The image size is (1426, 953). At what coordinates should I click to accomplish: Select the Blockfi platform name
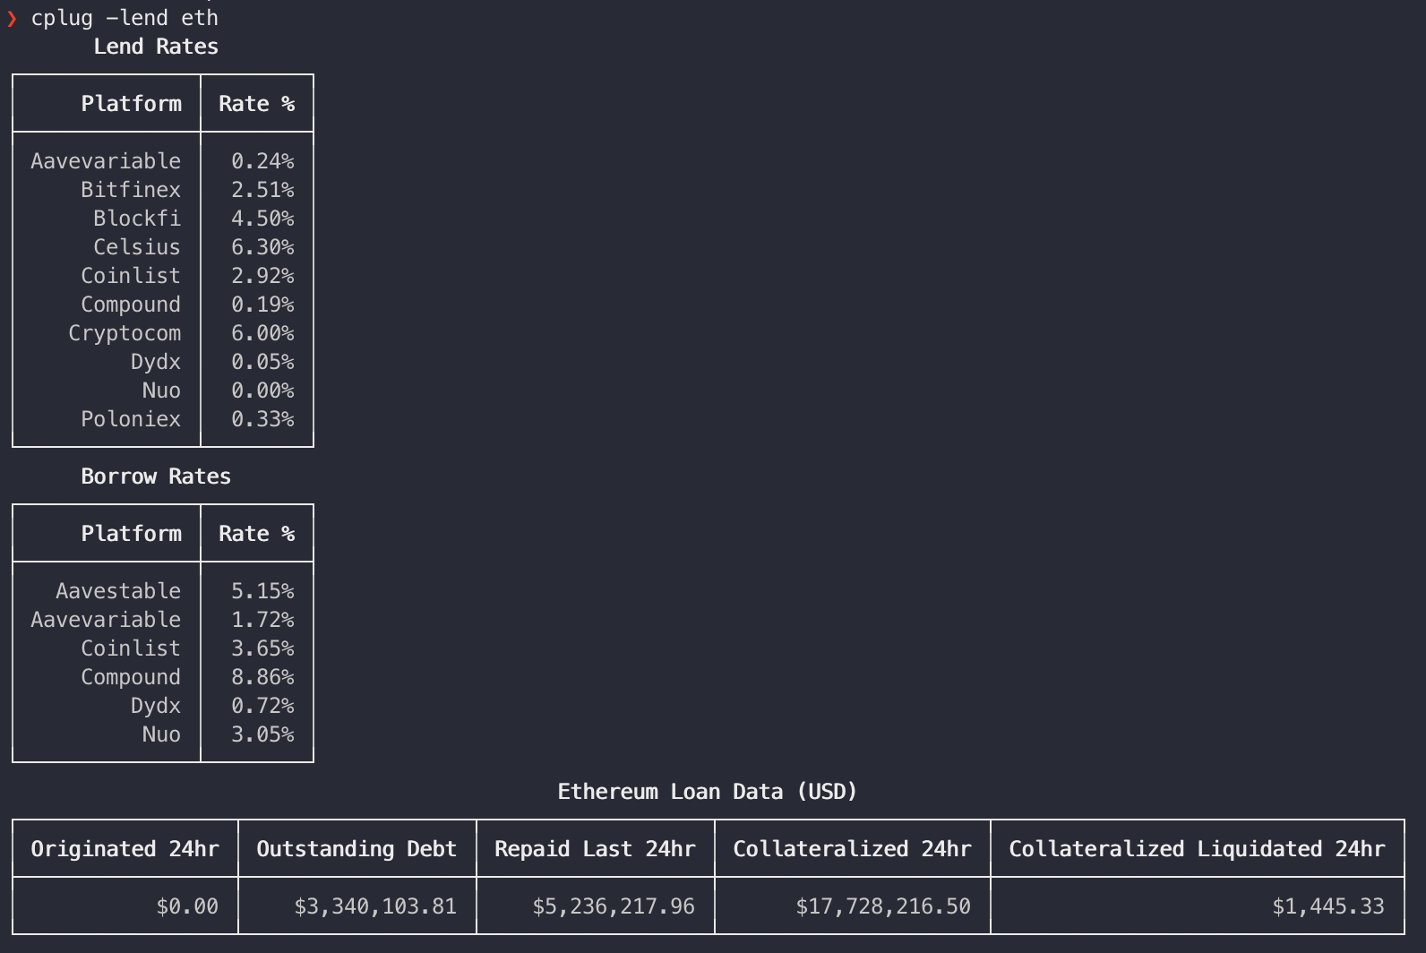[x=137, y=219]
